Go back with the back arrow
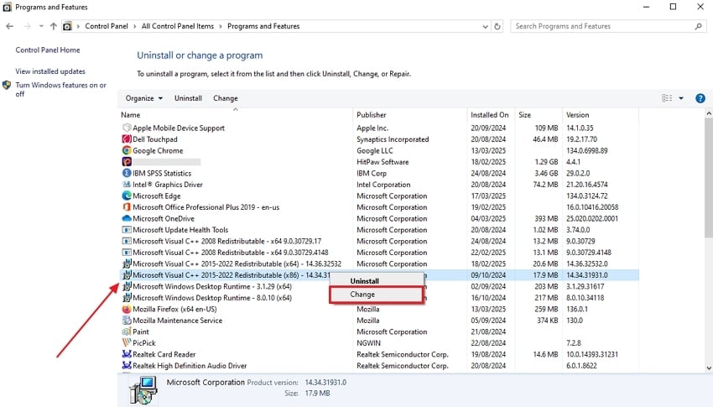This screenshot has width=713, height=407. (x=9, y=26)
